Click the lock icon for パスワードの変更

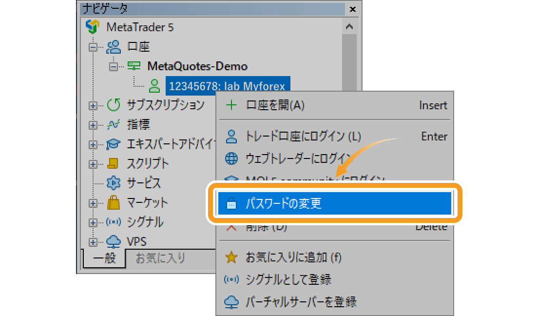pos(231,203)
